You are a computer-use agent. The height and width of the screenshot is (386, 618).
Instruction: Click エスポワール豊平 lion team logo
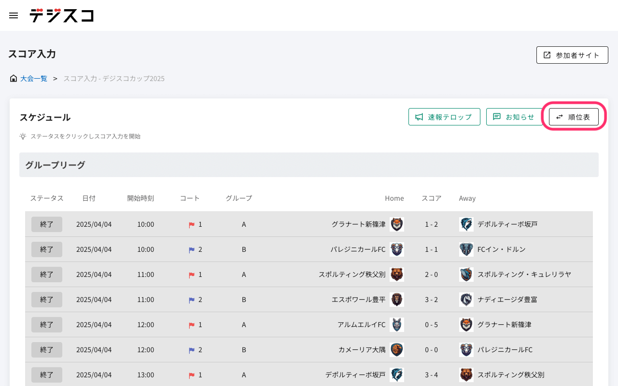397,300
